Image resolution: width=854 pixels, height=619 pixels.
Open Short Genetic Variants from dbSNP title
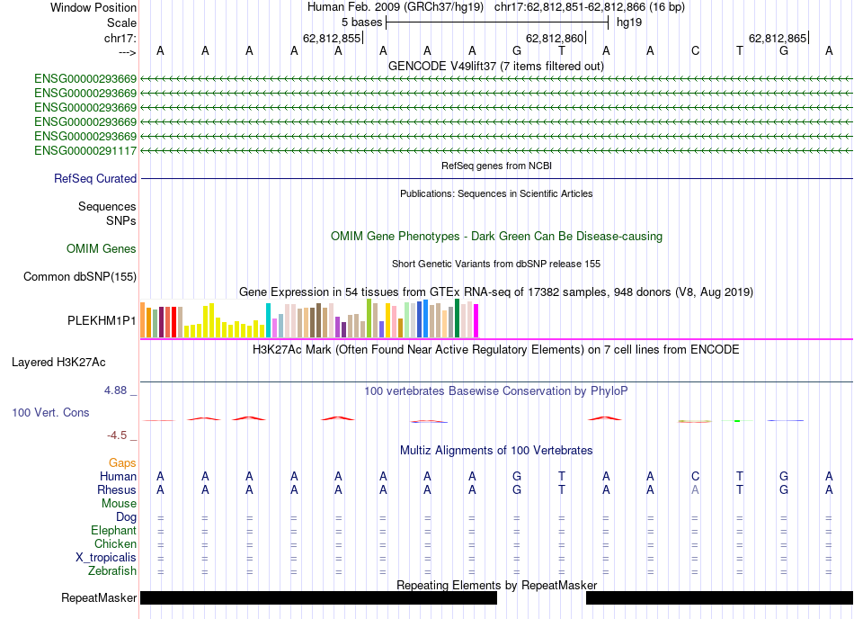pos(496,264)
